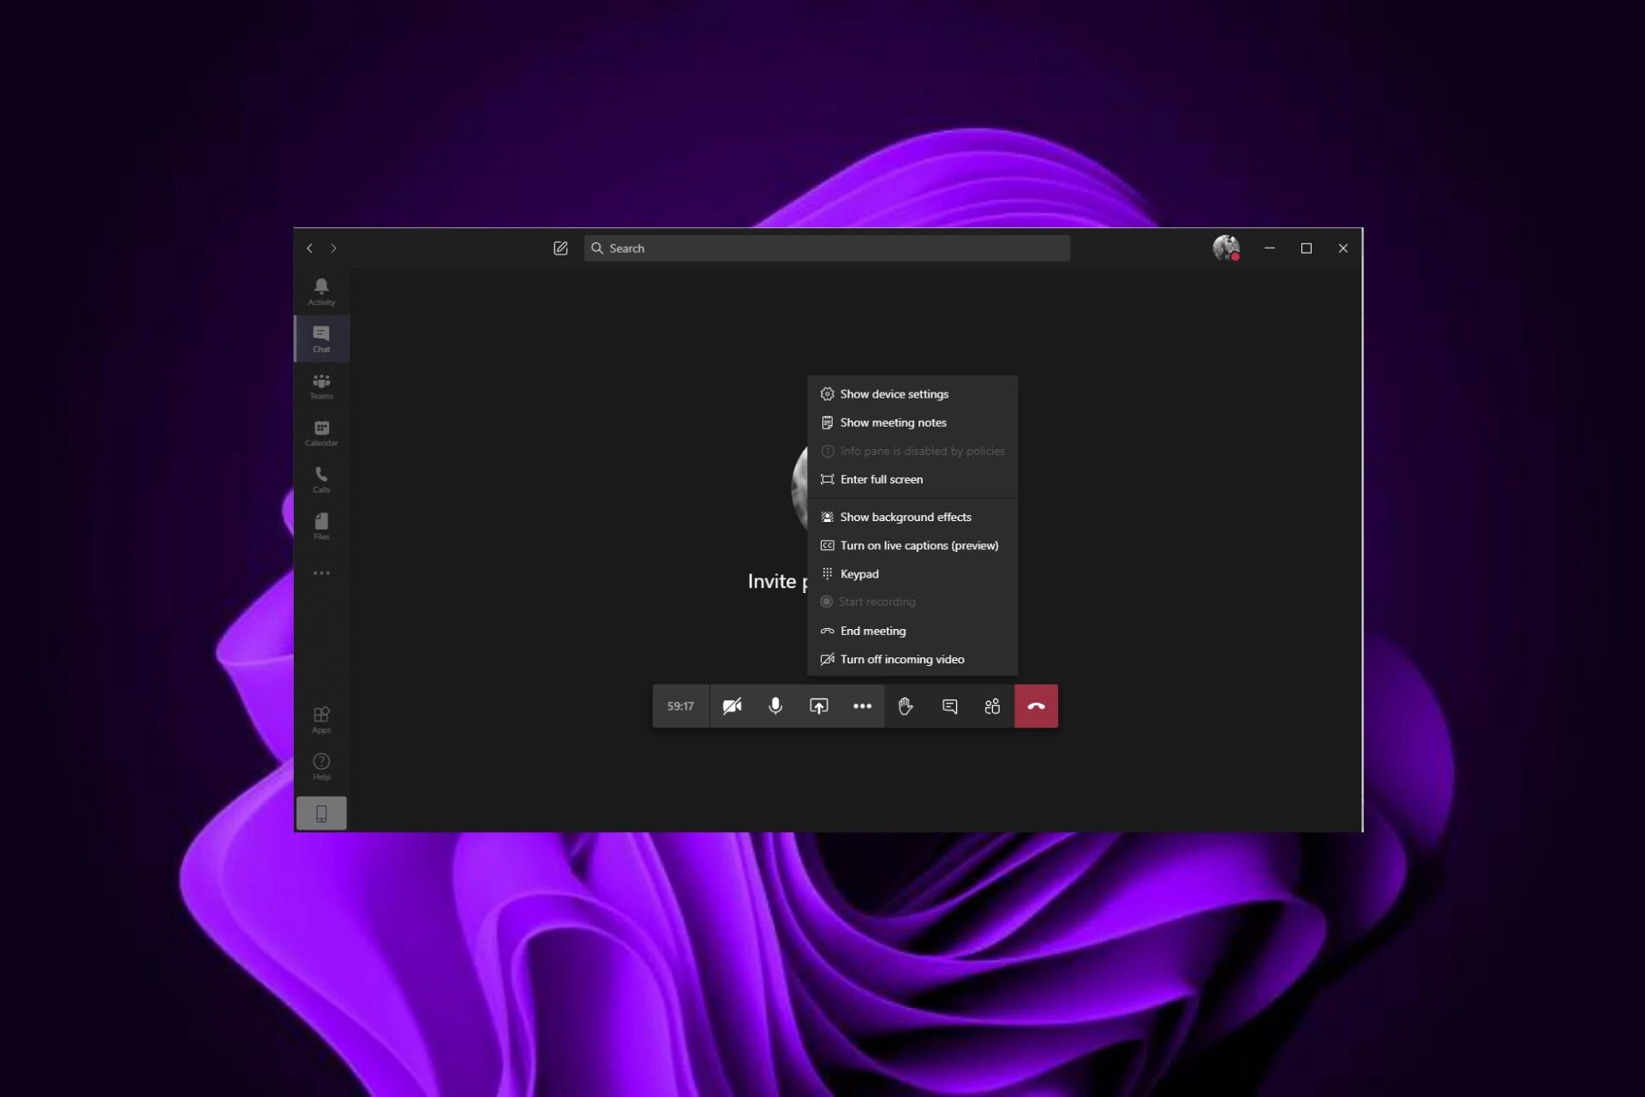Image resolution: width=1645 pixels, height=1097 pixels.
Task: Click the participant avatar thumbnail
Action: [799, 487]
